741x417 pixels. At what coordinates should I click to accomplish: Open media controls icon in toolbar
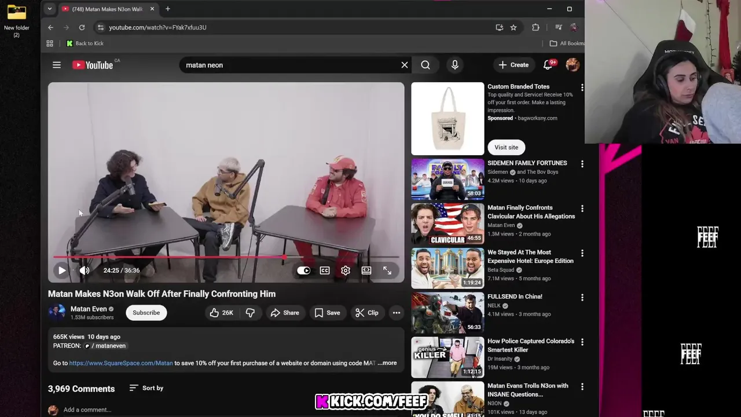(x=559, y=27)
